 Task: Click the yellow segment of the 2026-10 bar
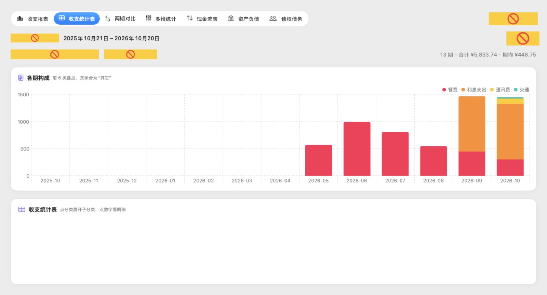510,101
